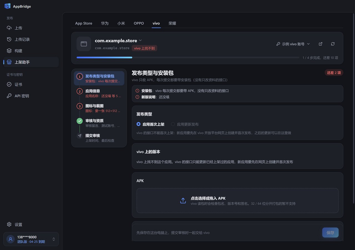Select 应用首次上架 radio option

coord(150,124)
